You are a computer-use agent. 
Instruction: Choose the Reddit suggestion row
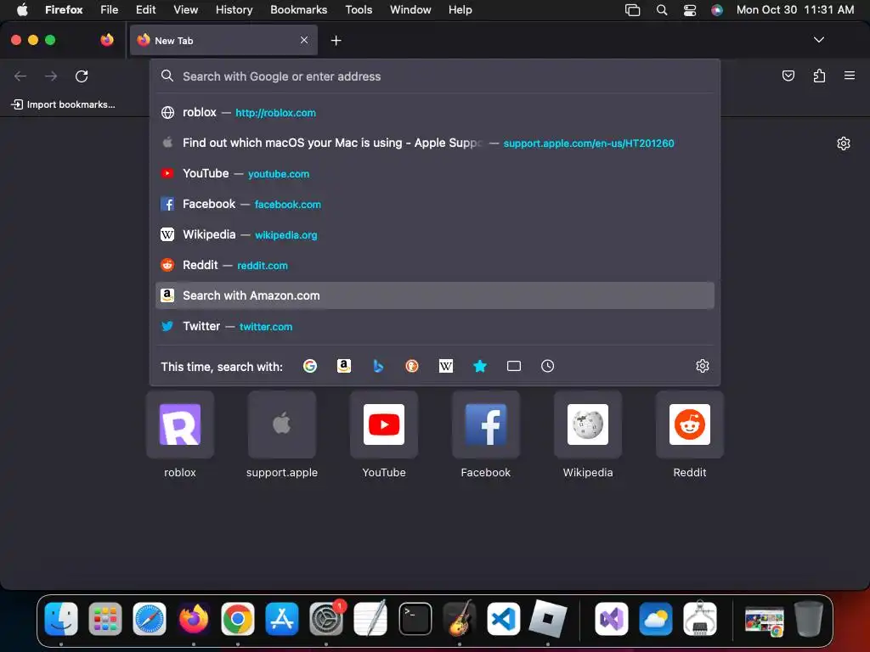point(435,265)
